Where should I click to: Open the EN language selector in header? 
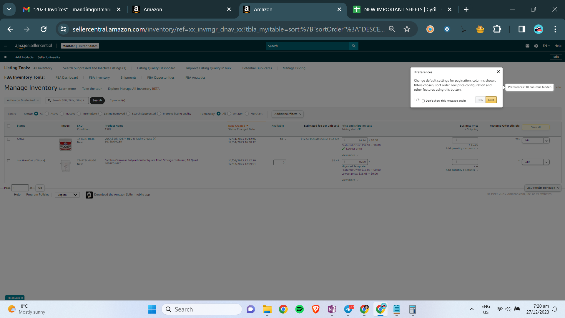(546, 46)
